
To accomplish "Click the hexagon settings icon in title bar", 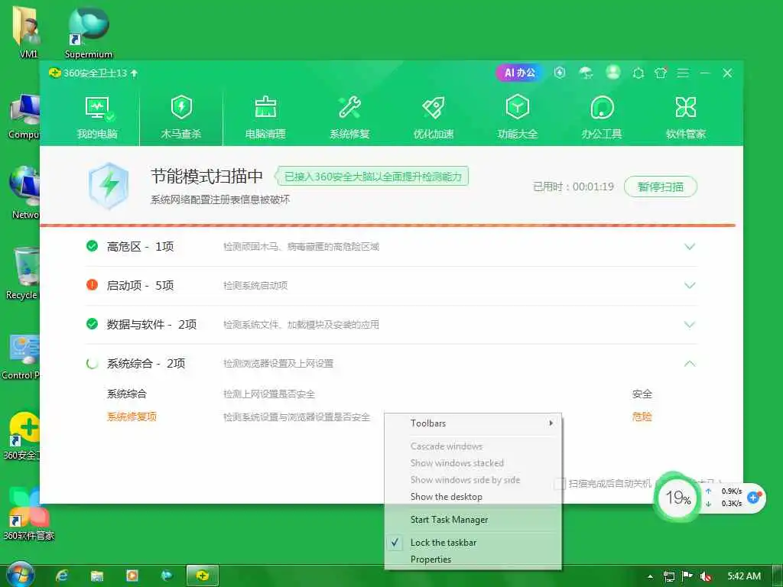I will pyautogui.click(x=638, y=73).
